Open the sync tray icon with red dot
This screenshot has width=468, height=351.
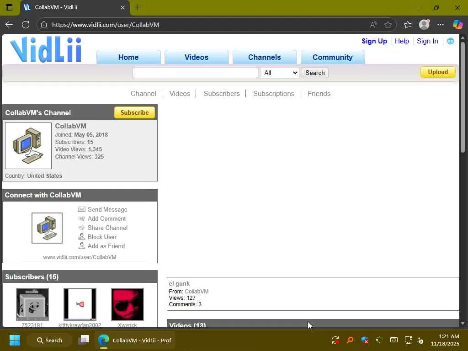(x=335, y=340)
